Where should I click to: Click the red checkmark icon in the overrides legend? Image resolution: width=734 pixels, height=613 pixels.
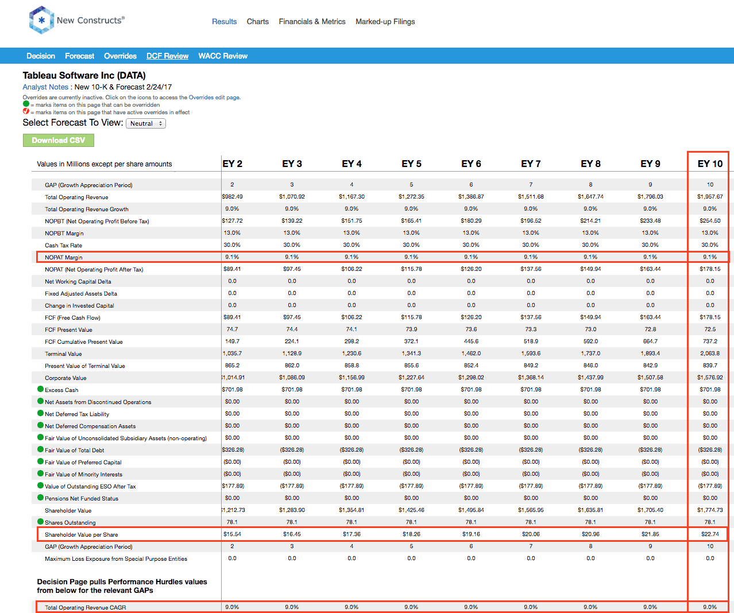pyautogui.click(x=26, y=111)
